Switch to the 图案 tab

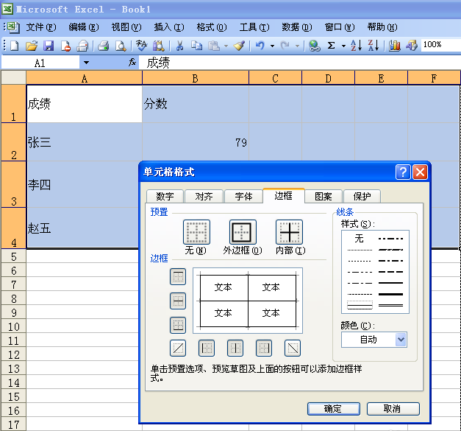tap(324, 196)
